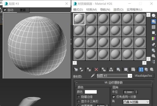Open material editor Options icon

click(x=153, y=50)
